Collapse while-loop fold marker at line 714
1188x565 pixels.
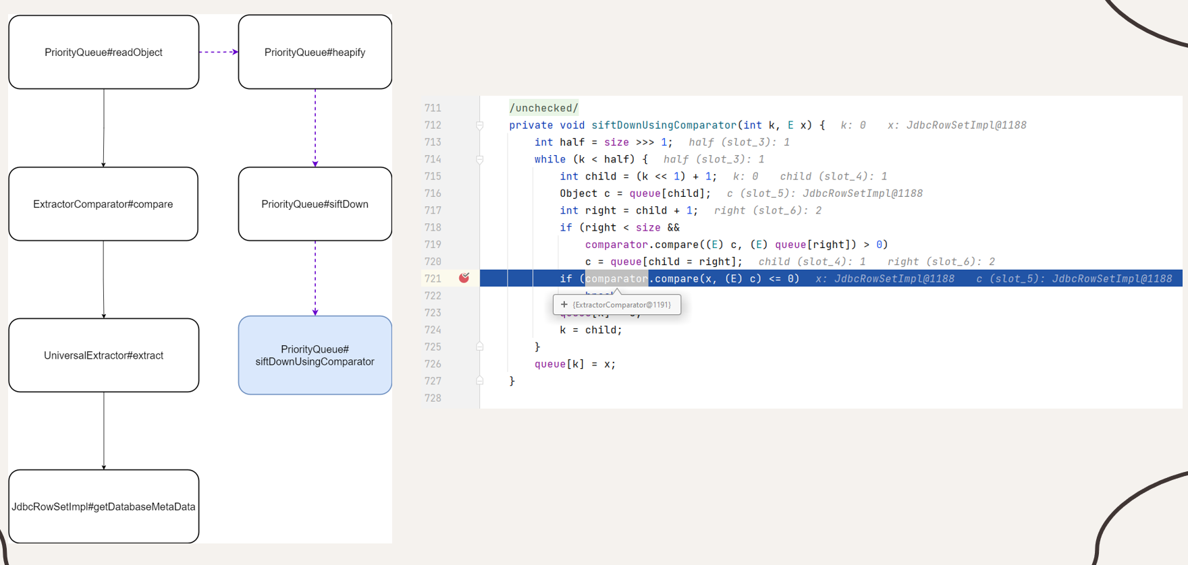tap(480, 160)
